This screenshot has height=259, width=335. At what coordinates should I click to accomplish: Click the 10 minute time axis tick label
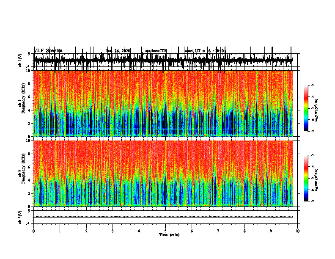pyautogui.click(x=297, y=231)
